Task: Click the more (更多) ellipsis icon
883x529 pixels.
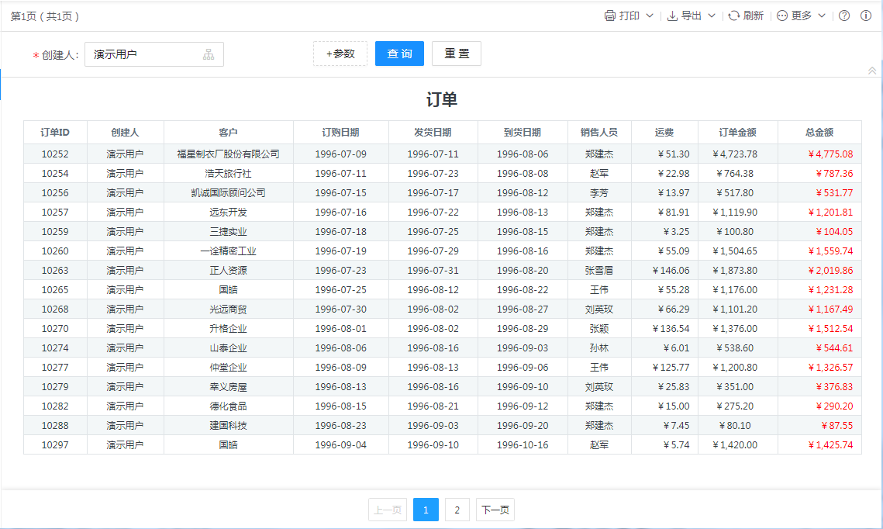Action: (782, 16)
